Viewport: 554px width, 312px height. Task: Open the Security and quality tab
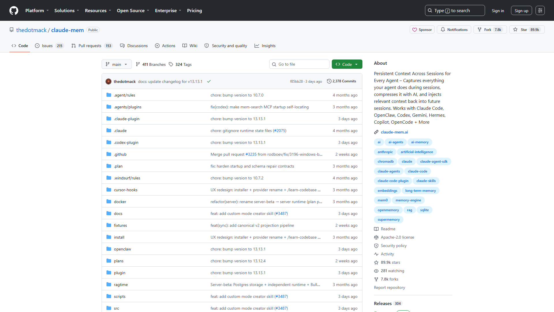[x=226, y=46]
